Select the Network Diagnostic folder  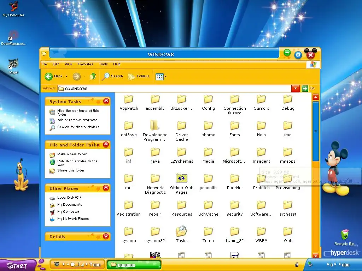pyautogui.click(x=155, y=184)
